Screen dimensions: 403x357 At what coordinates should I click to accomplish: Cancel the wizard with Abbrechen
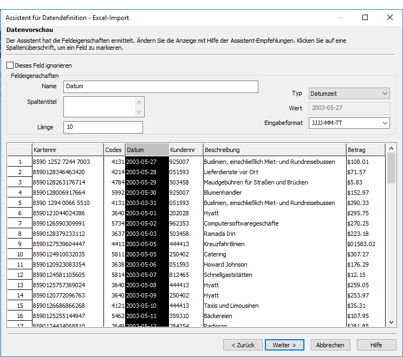coord(330,345)
